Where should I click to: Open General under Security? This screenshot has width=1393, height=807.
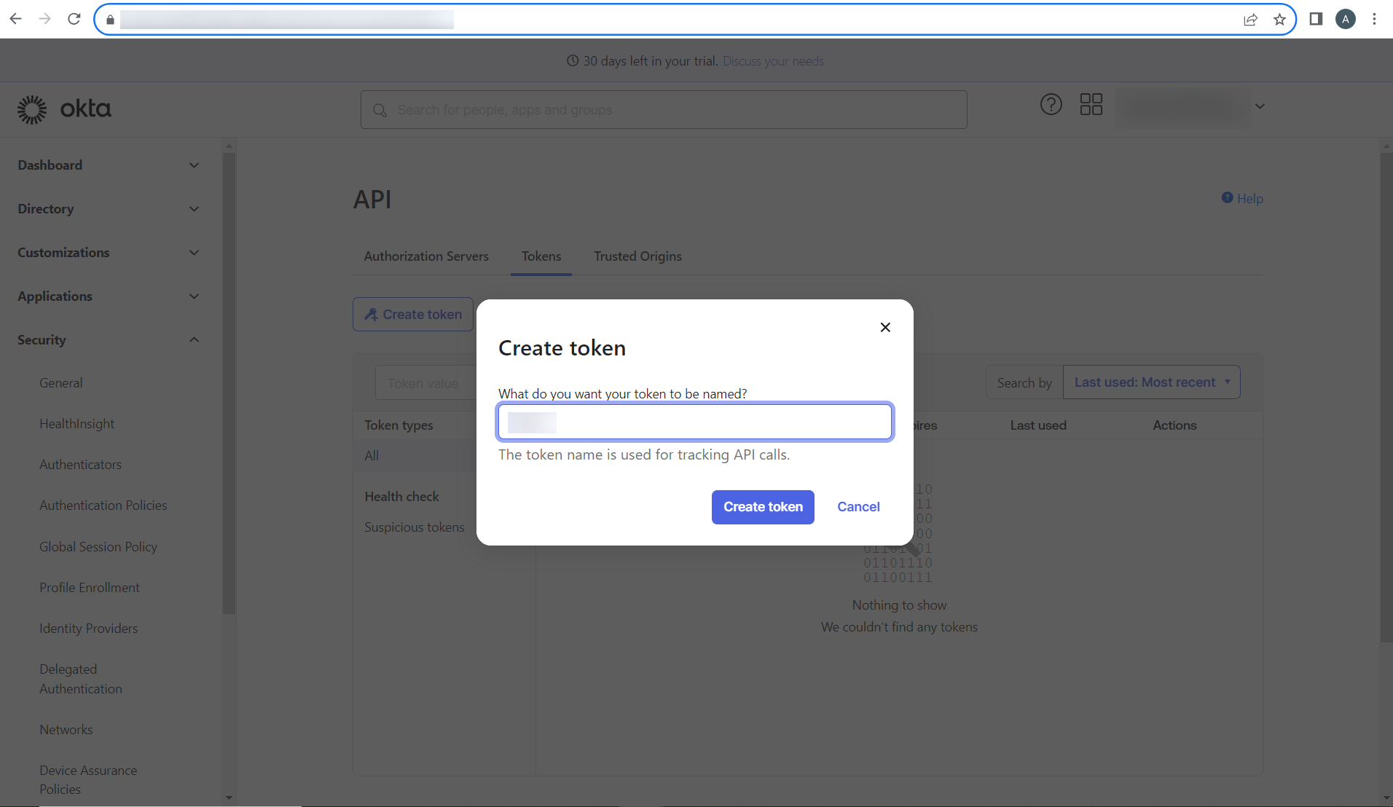tap(61, 383)
